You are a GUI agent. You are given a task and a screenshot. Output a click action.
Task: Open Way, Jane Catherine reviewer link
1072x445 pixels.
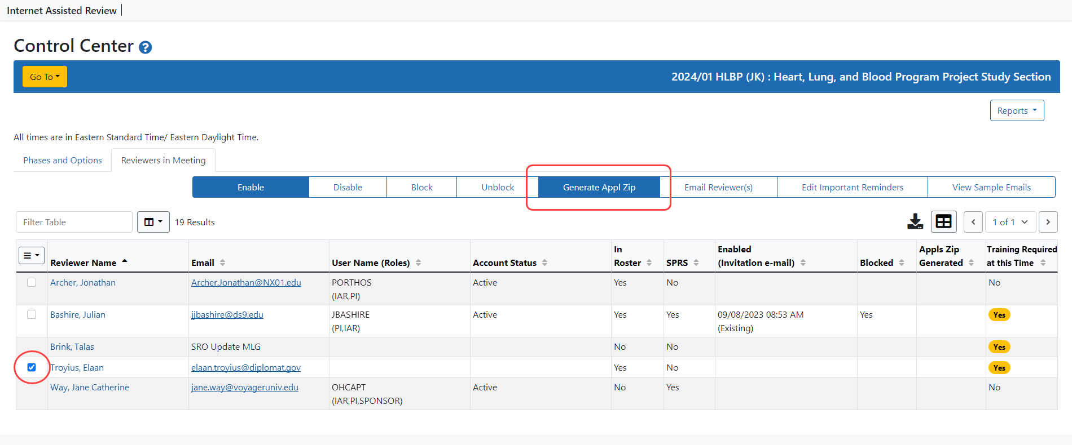coord(90,387)
